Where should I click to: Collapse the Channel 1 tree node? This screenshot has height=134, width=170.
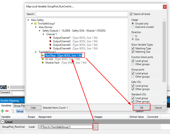click(43, 34)
